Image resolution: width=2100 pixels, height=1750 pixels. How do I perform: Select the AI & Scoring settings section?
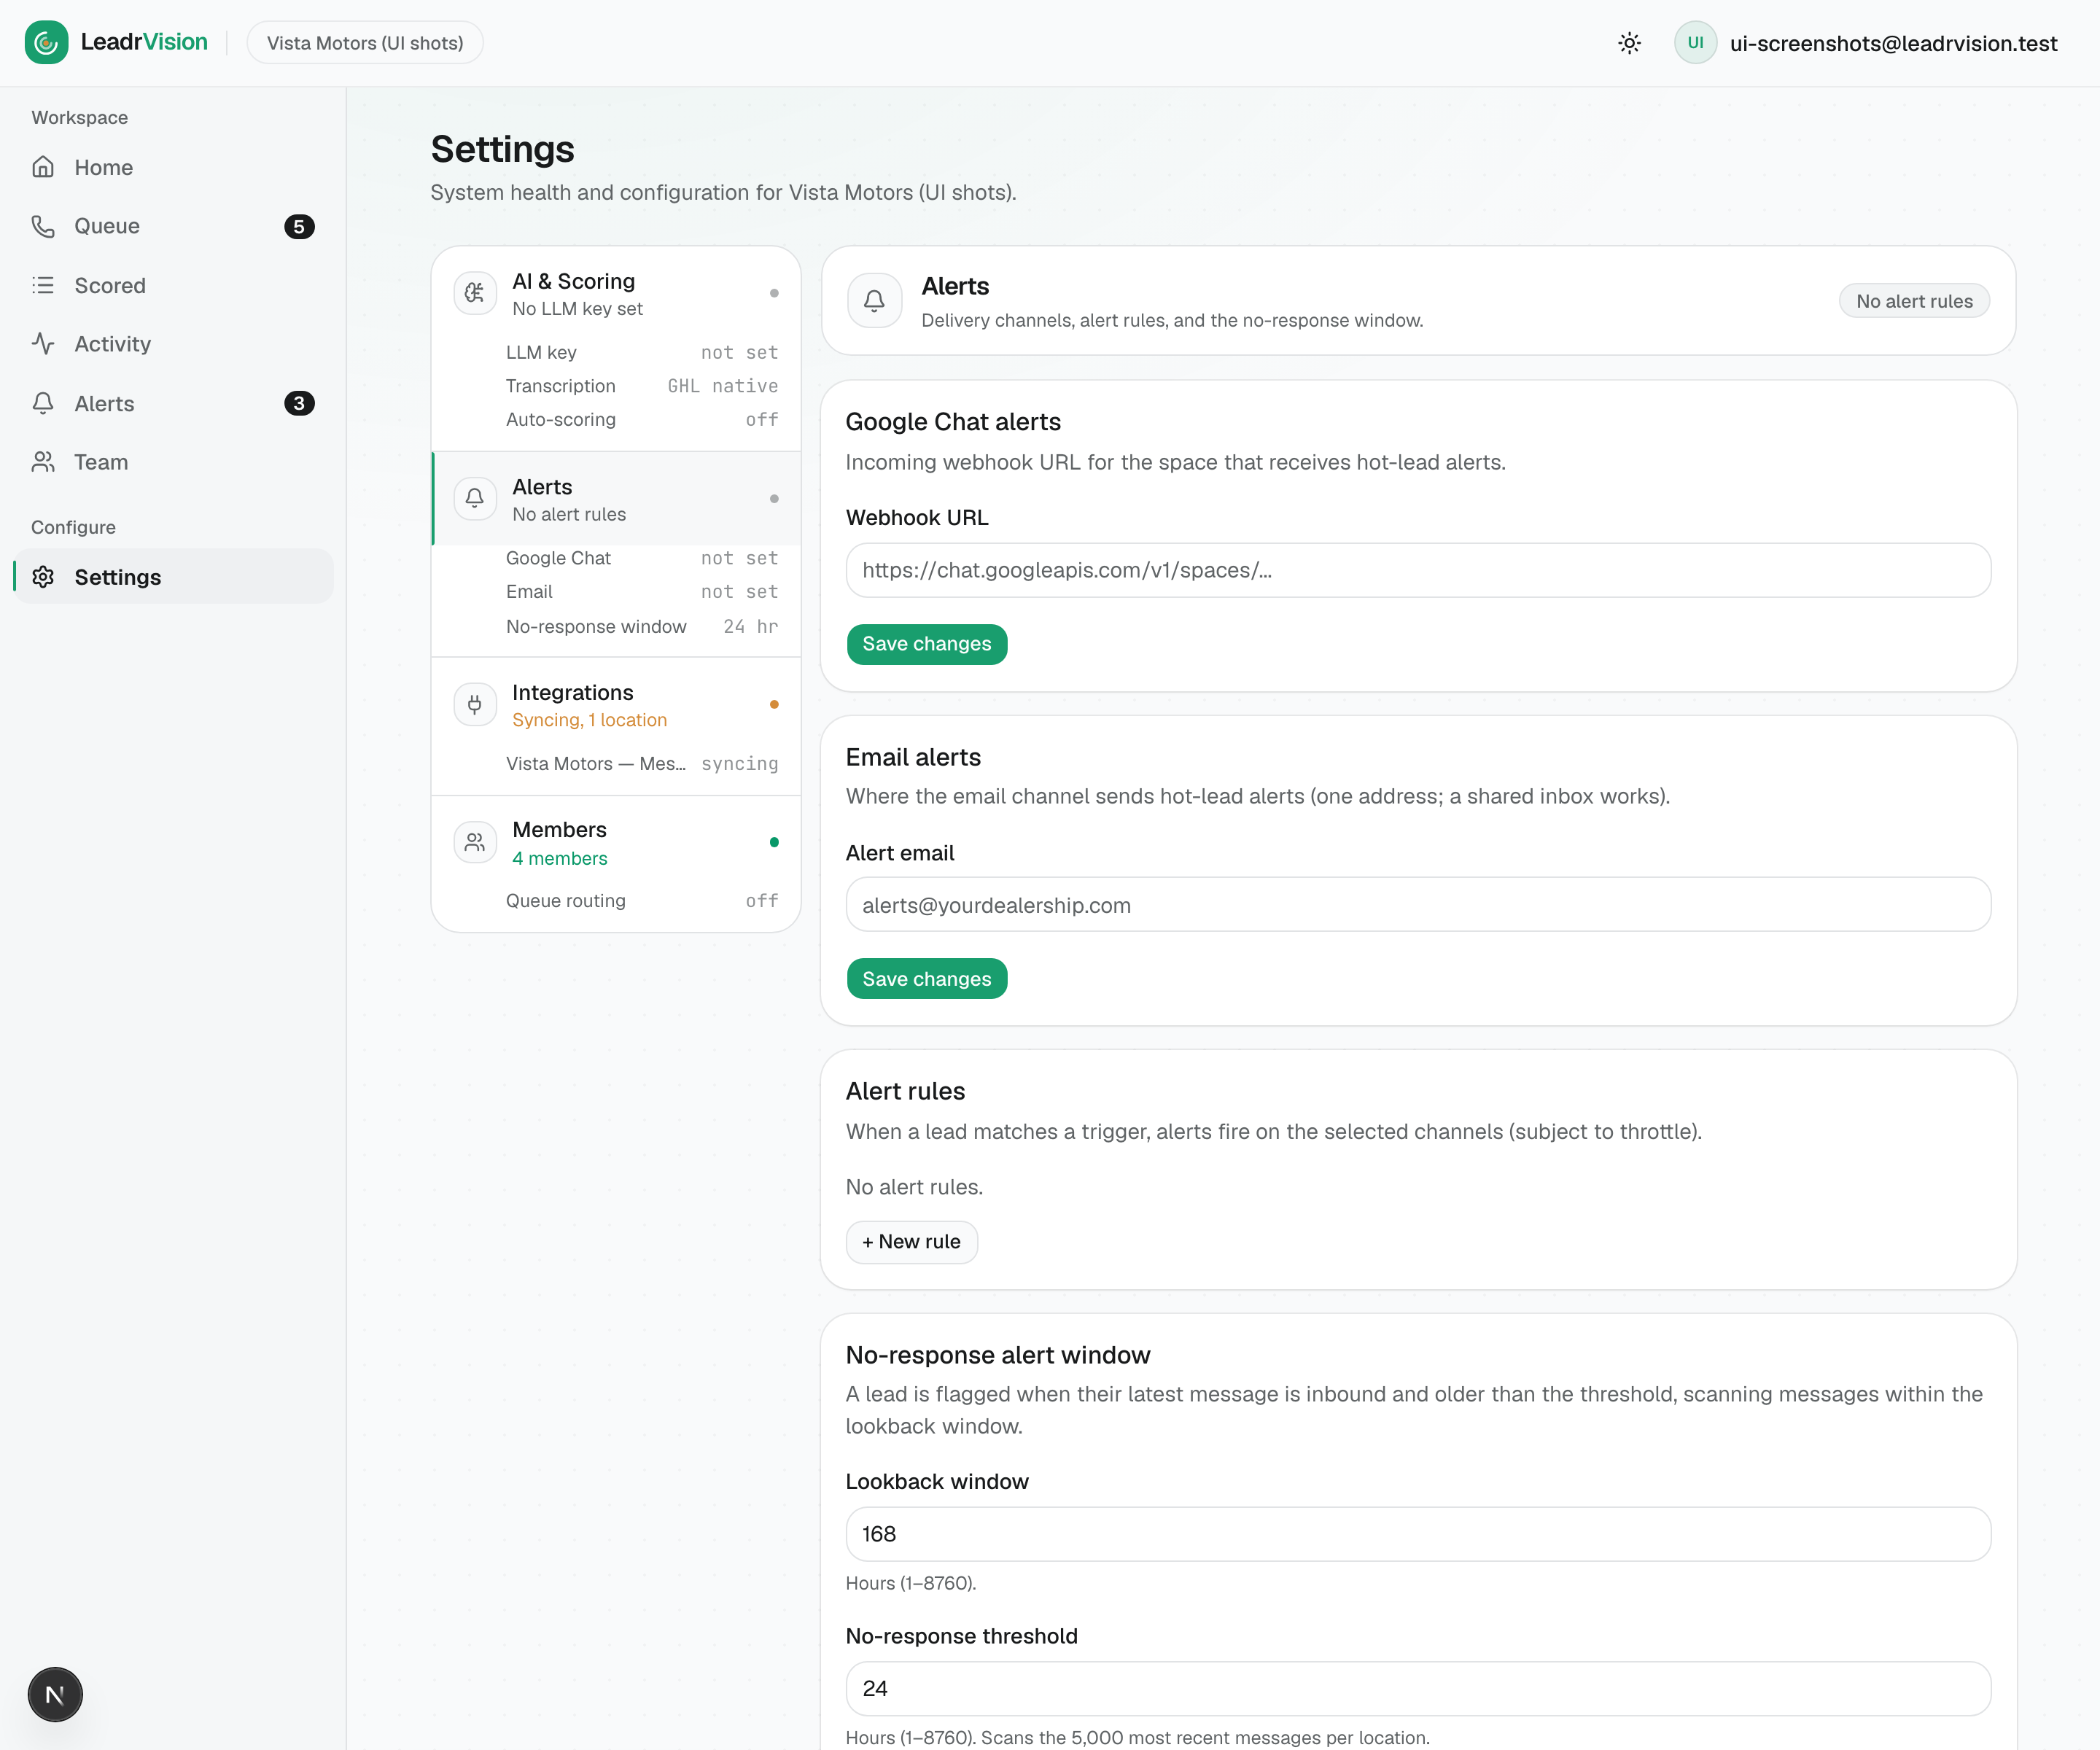[616, 294]
